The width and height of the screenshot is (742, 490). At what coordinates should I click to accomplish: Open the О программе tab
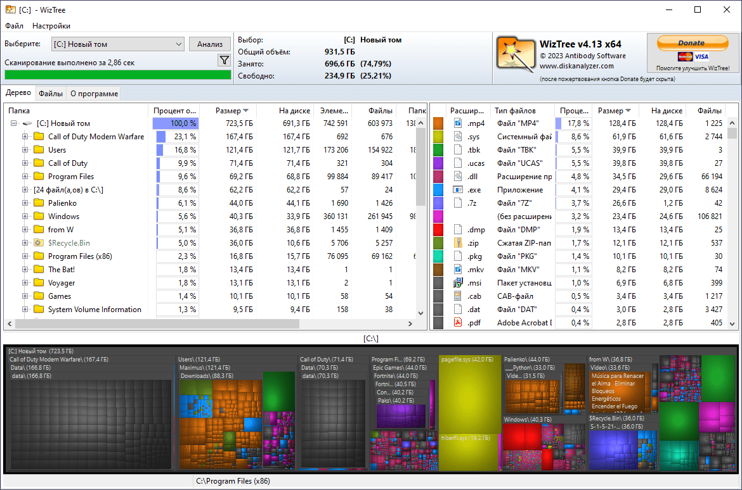click(x=94, y=94)
